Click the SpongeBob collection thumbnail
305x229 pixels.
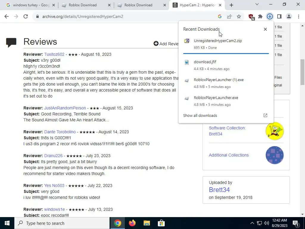point(275,131)
